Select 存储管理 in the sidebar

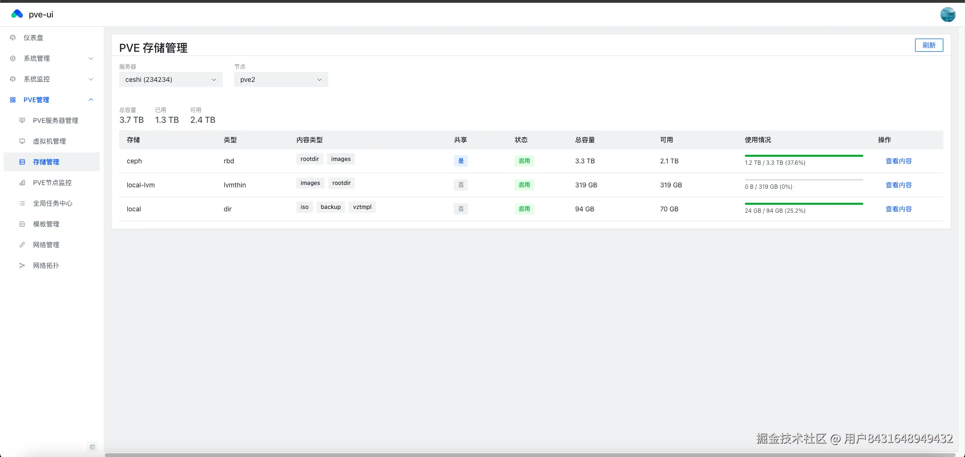click(52, 162)
